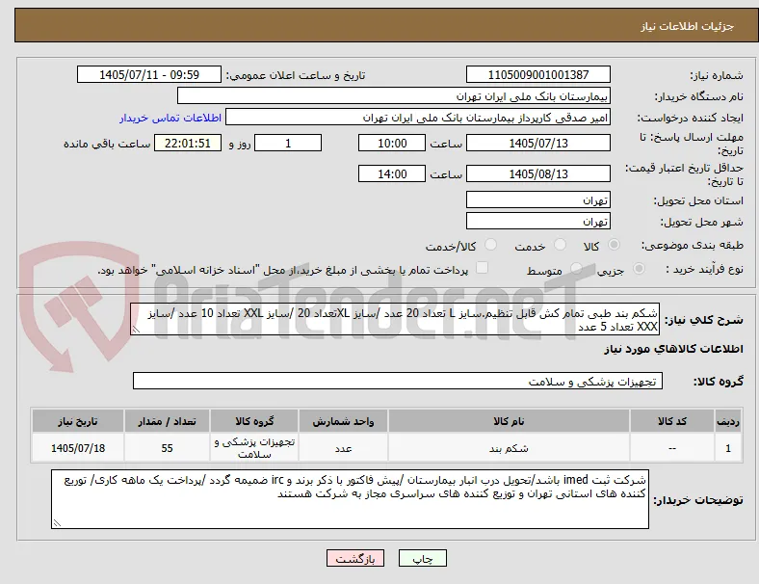Click the buyer notes textarea
This screenshot has width=759, height=584.
click(x=350, y=499)
